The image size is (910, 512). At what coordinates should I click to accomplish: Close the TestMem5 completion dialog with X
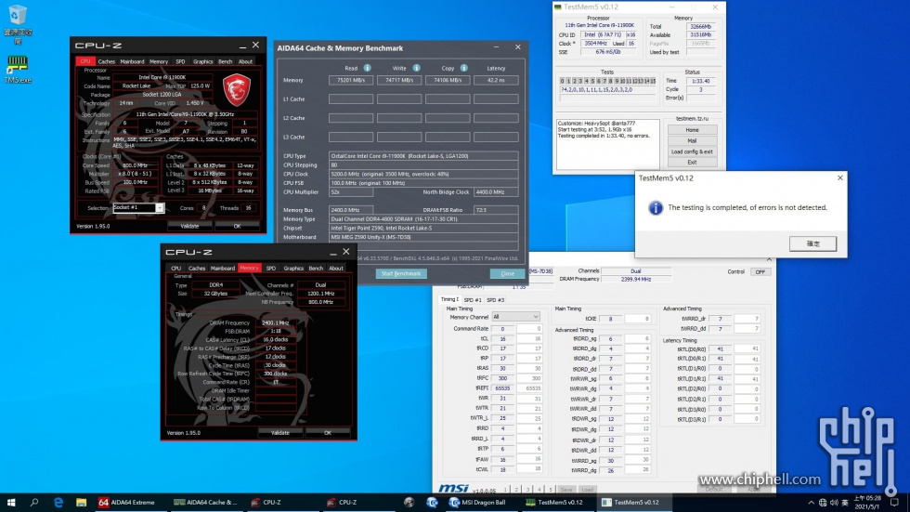point(839,177)
